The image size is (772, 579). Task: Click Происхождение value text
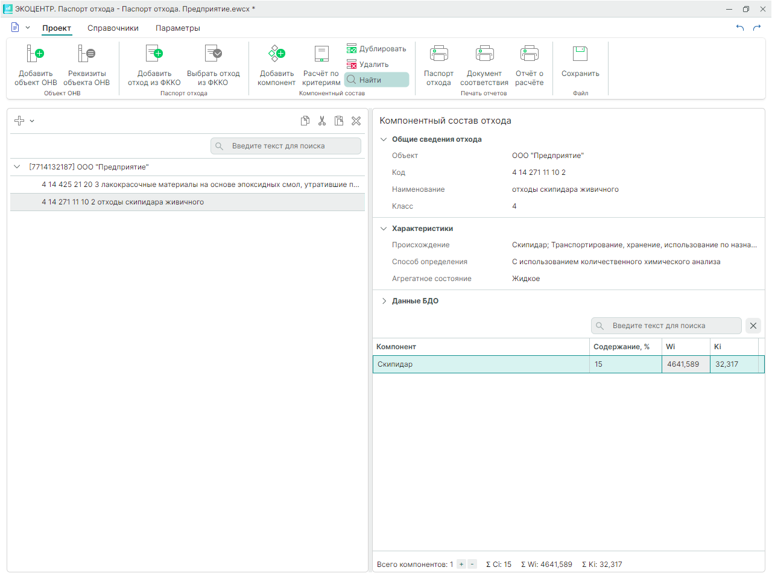[x=634, y=245]
